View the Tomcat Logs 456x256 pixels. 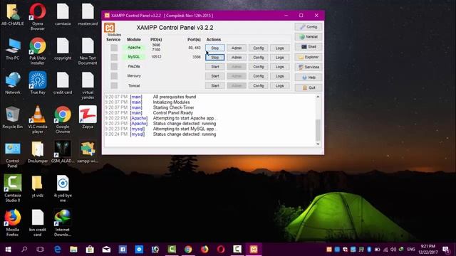click(x=280, y=85)
